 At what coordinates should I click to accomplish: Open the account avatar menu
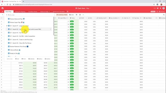click(x=164, y=8)
